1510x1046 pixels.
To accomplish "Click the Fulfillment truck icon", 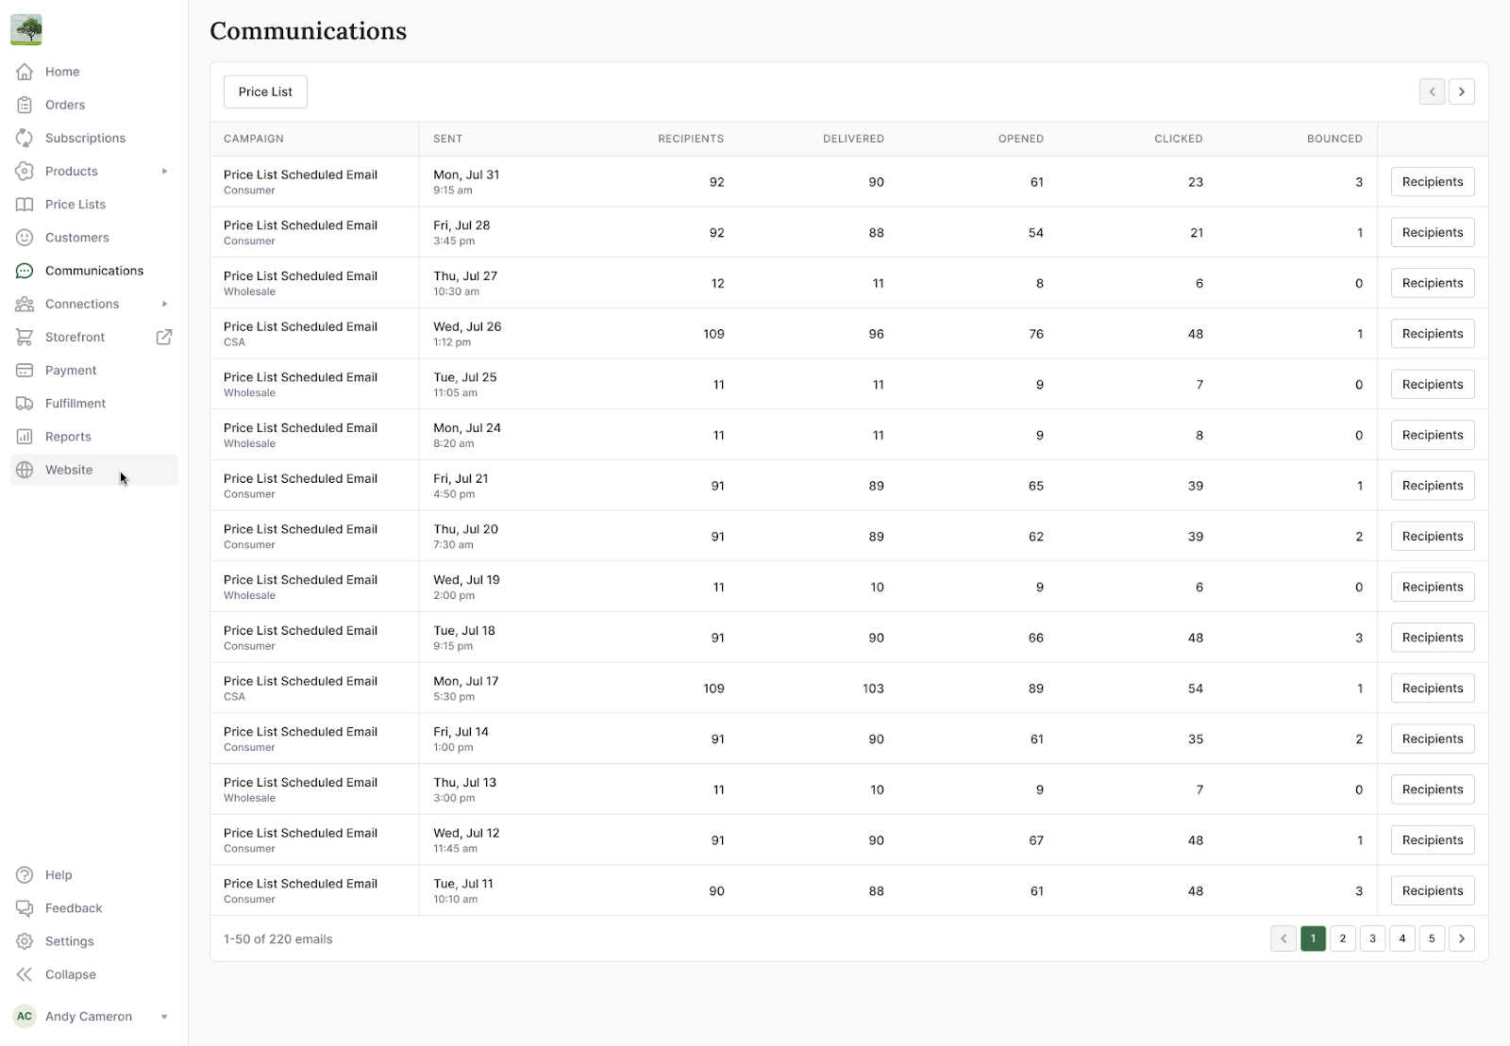I will pos(25,404).
